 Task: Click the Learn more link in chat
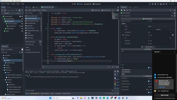click(162, 87)
